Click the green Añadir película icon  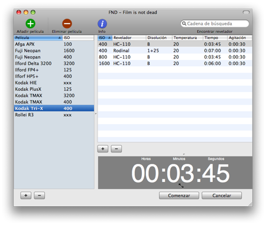click(30, 24)
